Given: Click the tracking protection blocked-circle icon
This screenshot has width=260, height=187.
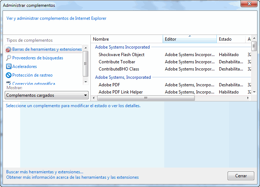Looking at the screenshot, I should tap(8, 75).
